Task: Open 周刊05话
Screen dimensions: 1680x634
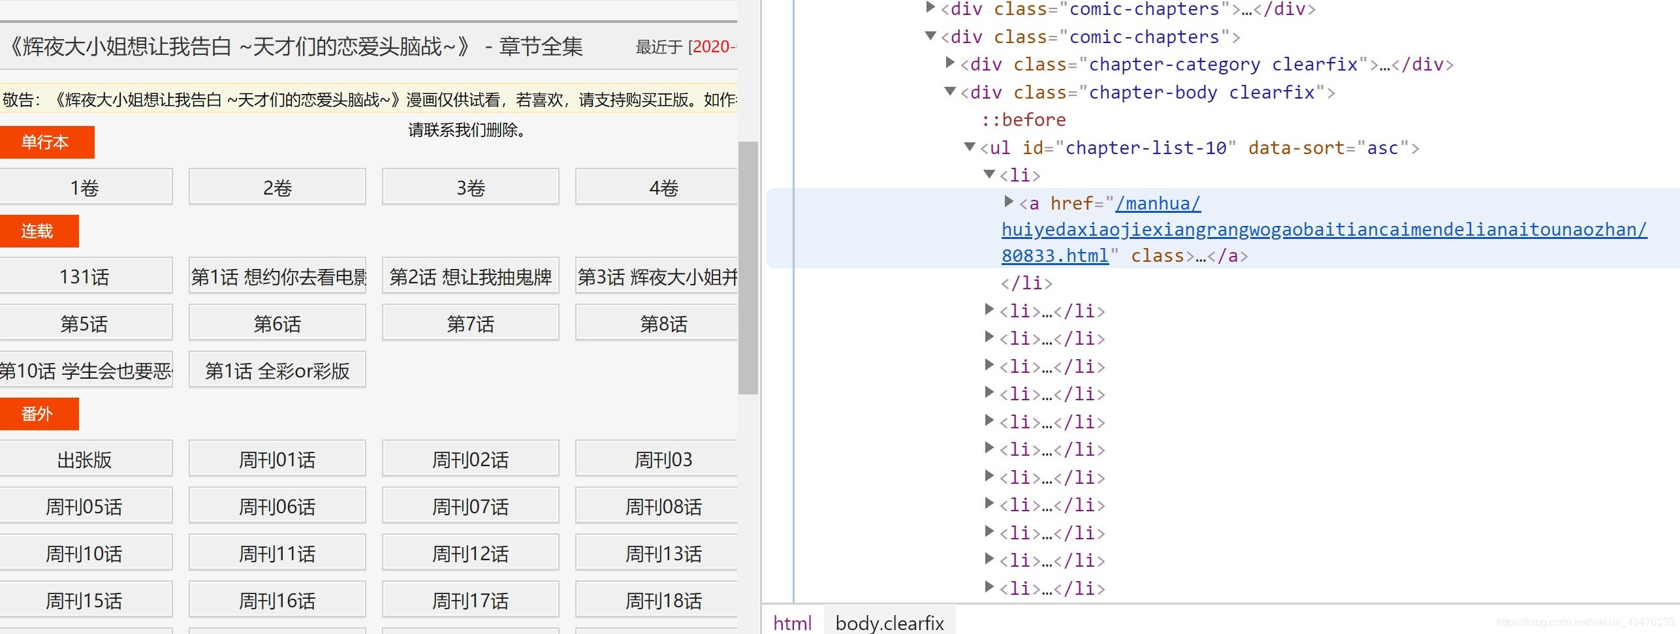Action: (86, 506)
